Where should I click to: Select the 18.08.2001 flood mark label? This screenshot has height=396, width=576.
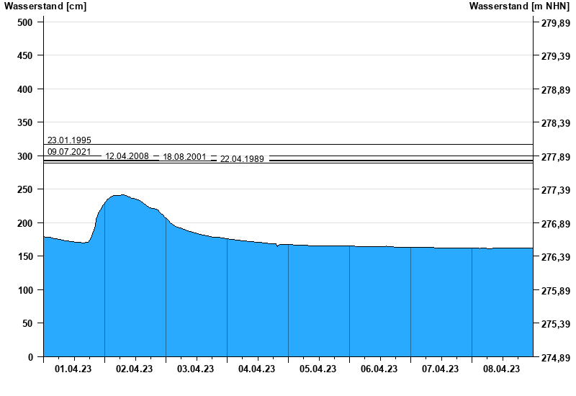pos(184,157)
